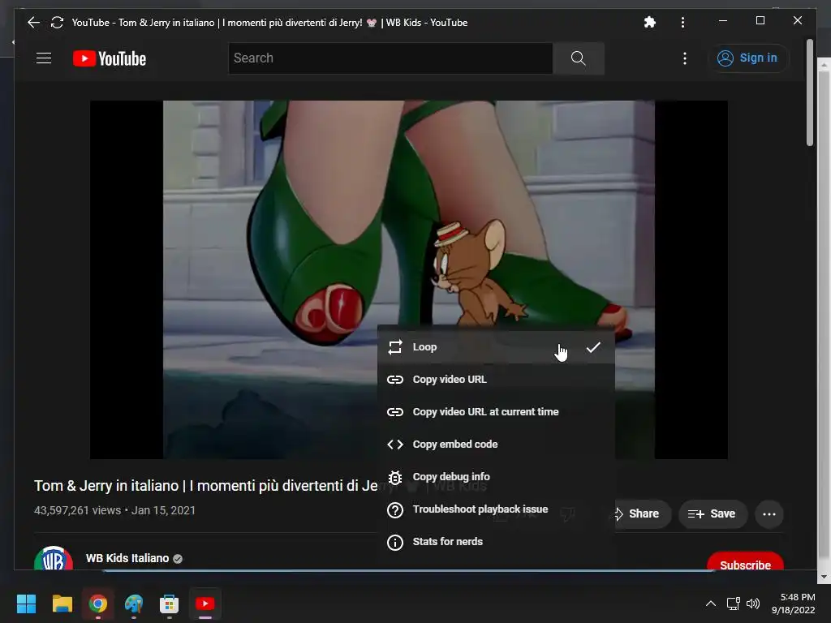Select Copy video URL
The height and width of the screenshot is (623, 831).
pos(496,380)
